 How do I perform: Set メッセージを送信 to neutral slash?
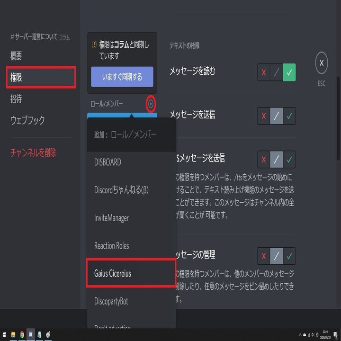tap(277, 116)
